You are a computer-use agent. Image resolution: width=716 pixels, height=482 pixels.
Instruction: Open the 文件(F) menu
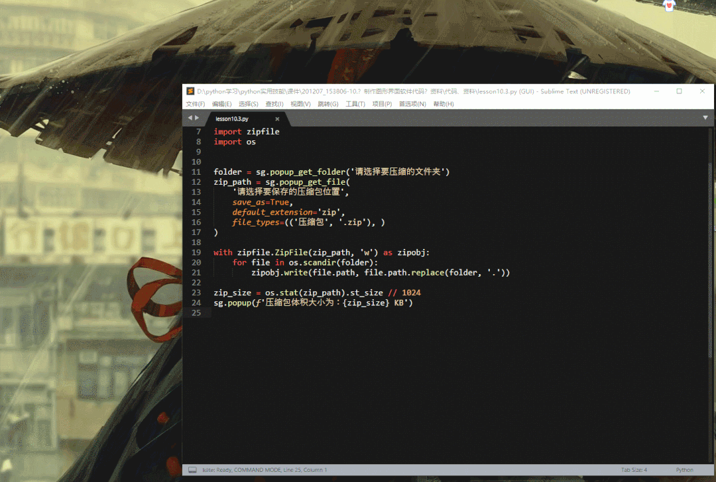(x=196, y=104)
